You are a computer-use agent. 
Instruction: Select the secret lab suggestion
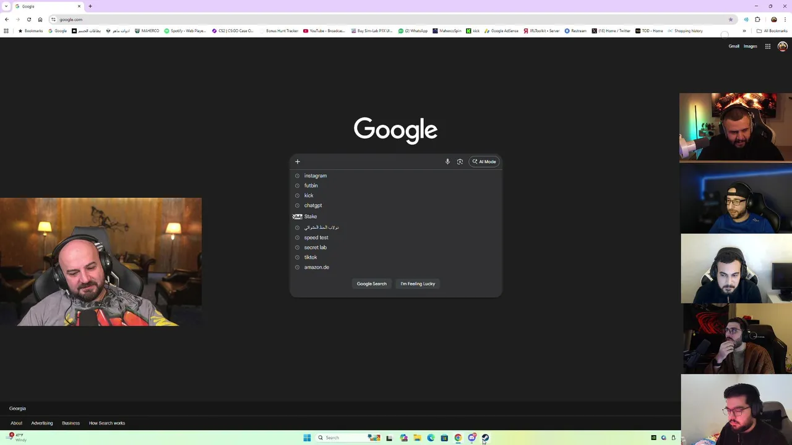point(396,247)
